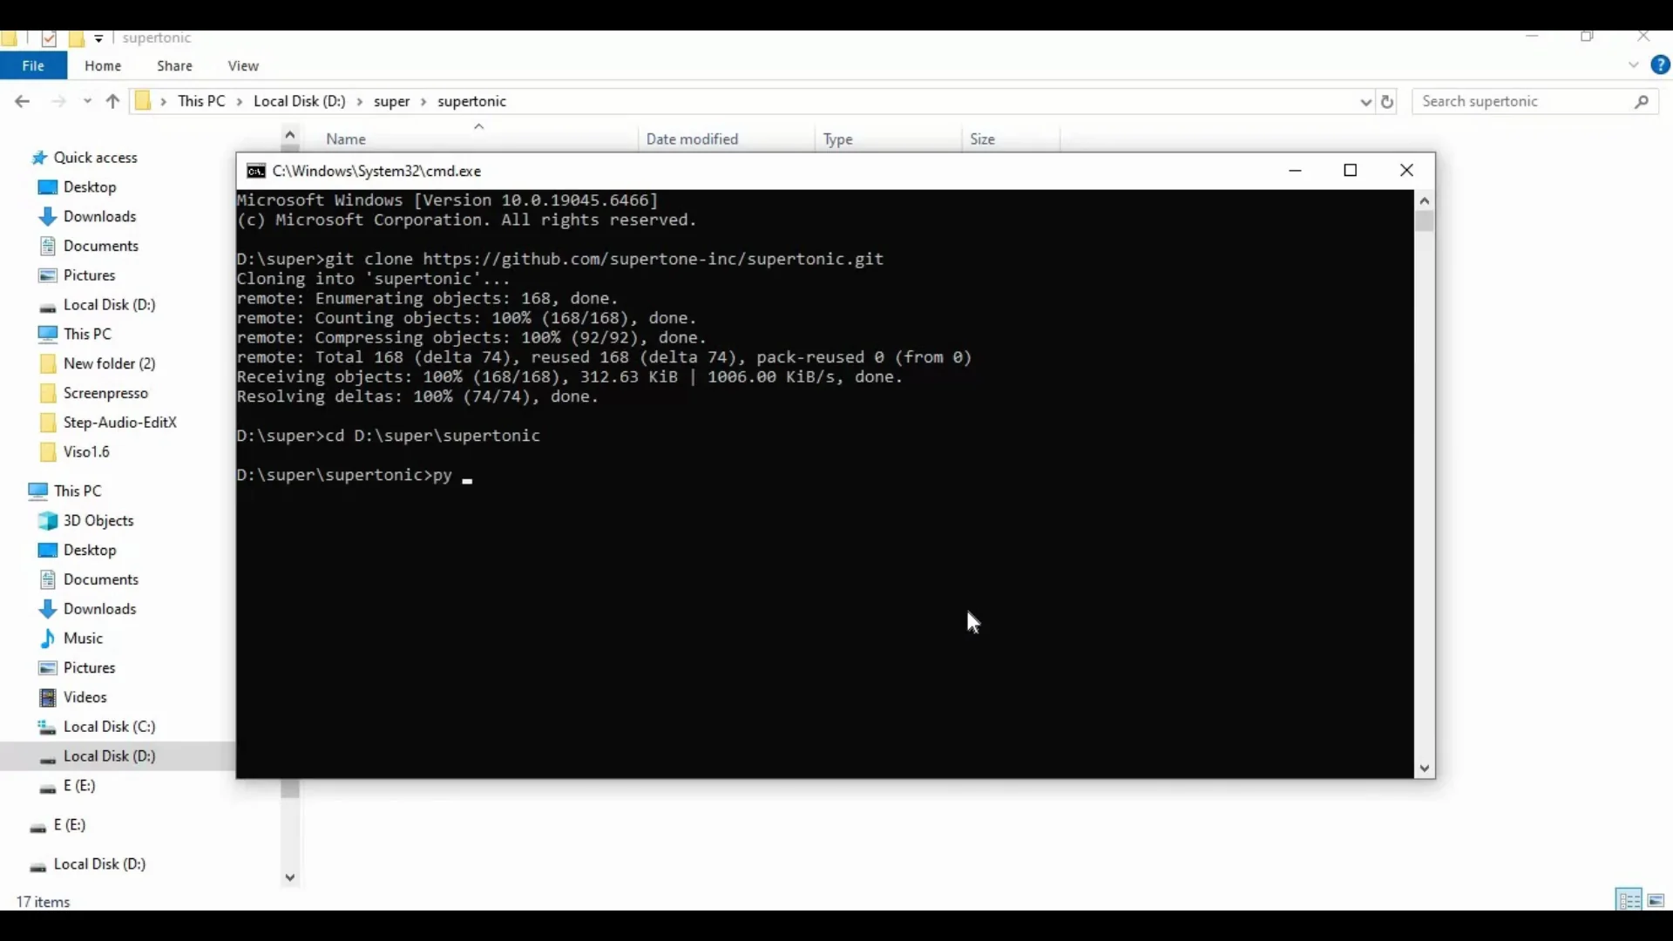Image resolution: width=1673 pixels, height=941 pixels.
Task: Open the Quick Access Toolbar customization dropdown
Action: click(98, 38)
